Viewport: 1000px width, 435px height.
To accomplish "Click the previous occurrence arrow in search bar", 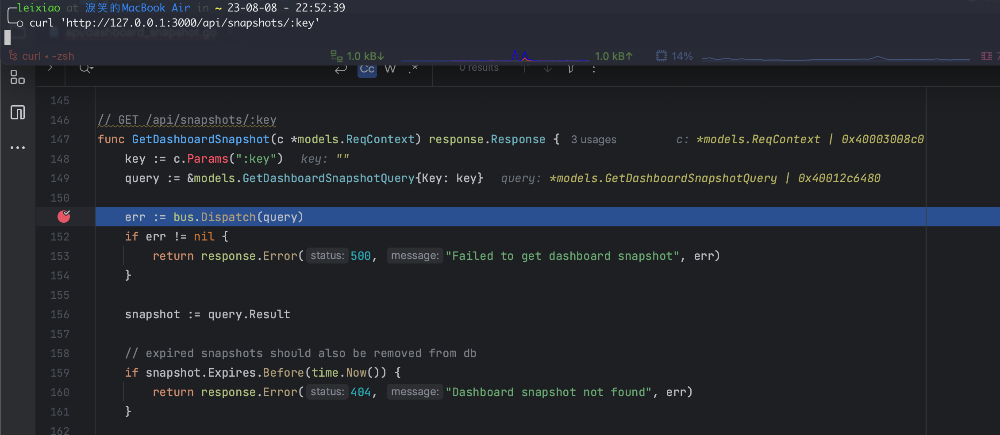I will click(x=526, y=69).
